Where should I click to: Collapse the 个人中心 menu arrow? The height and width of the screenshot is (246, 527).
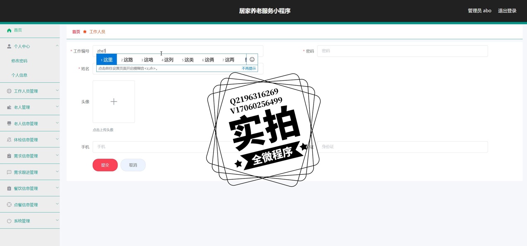[57, 46]
